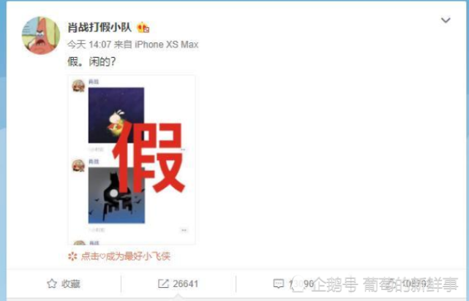The width and height of the screenshot is (469, 301).
Task: Click the repost arrow icon
Action: tap(163, 283)
